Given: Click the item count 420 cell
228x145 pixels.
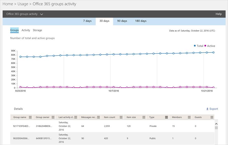Looking at the screenshot, I should [106, 138].
